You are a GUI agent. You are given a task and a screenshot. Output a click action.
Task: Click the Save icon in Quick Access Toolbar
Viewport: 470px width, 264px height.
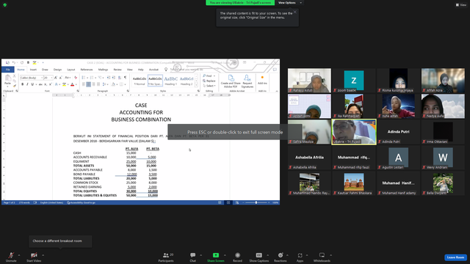[7, 62]
